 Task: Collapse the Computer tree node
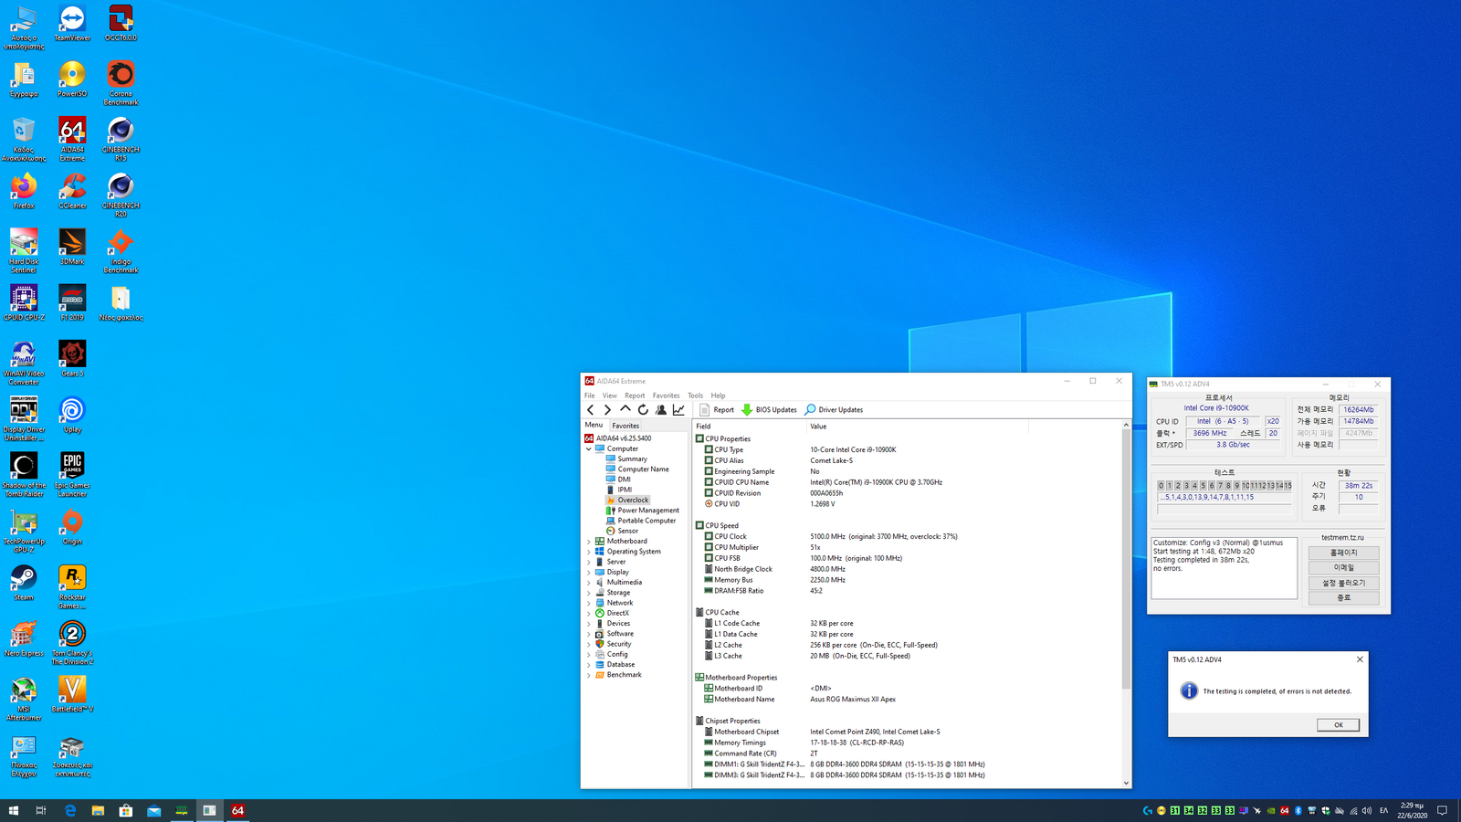(589, 448)
